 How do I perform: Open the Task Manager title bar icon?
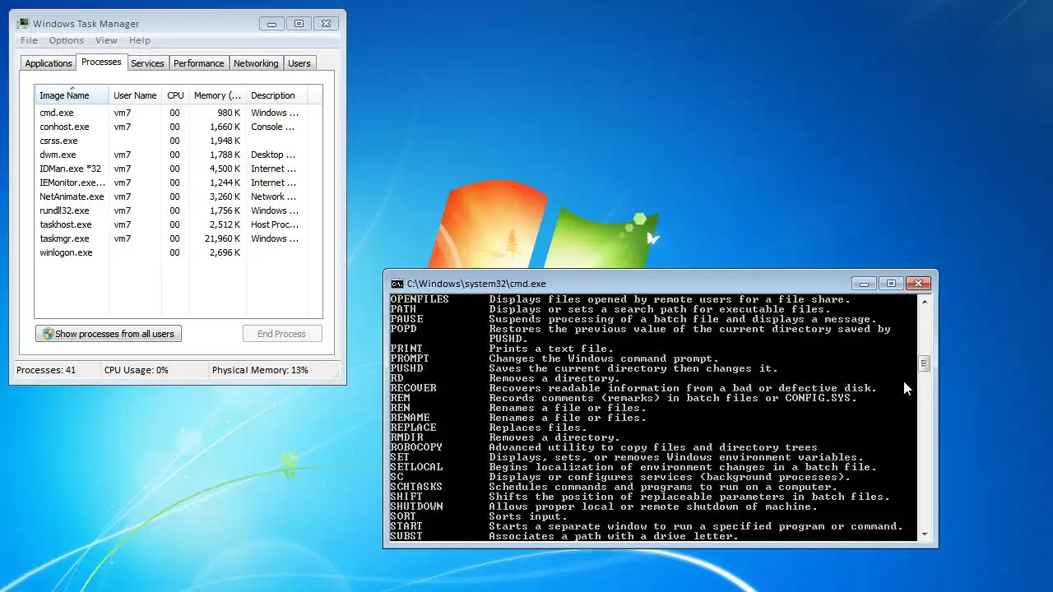pyautogui.click(x=23, y=24)
